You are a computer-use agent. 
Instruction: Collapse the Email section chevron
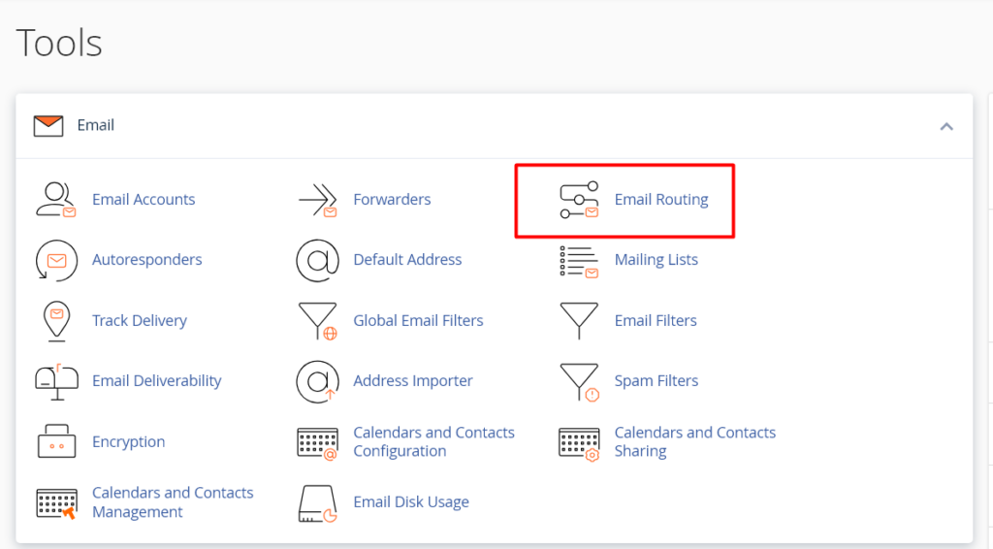(x=946, y=126)
